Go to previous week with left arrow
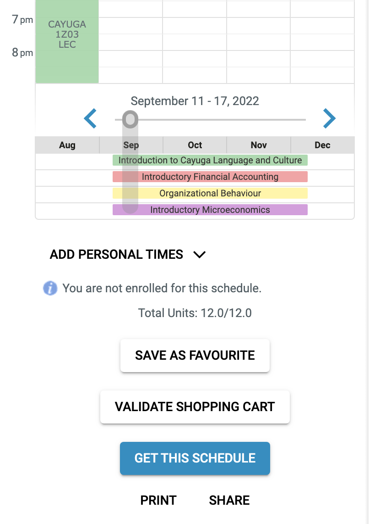The height and width of the screenshot is (524, 391). (90, 118)
